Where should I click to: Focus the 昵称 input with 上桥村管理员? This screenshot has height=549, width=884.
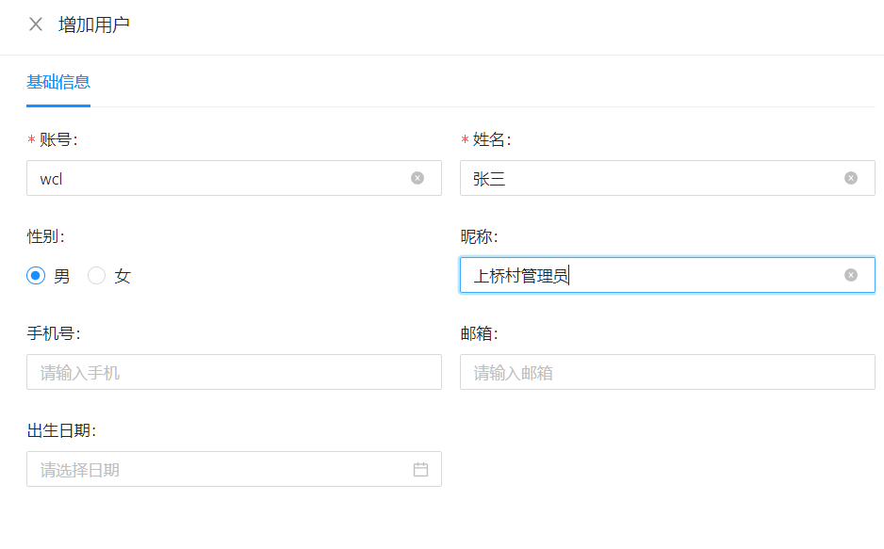point(667,275)
